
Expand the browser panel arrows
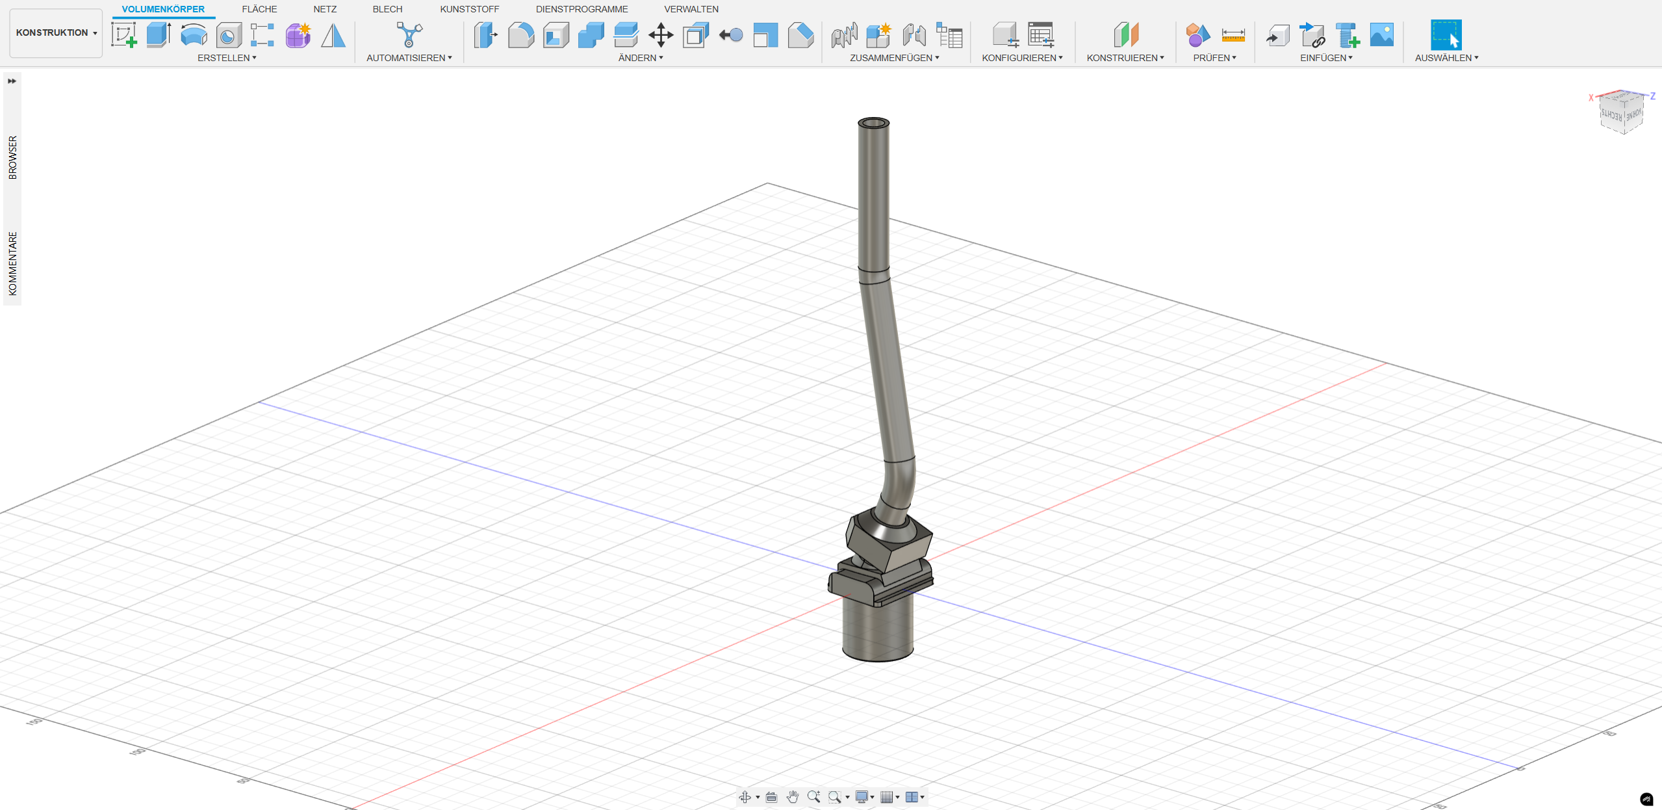pos(12,81)
